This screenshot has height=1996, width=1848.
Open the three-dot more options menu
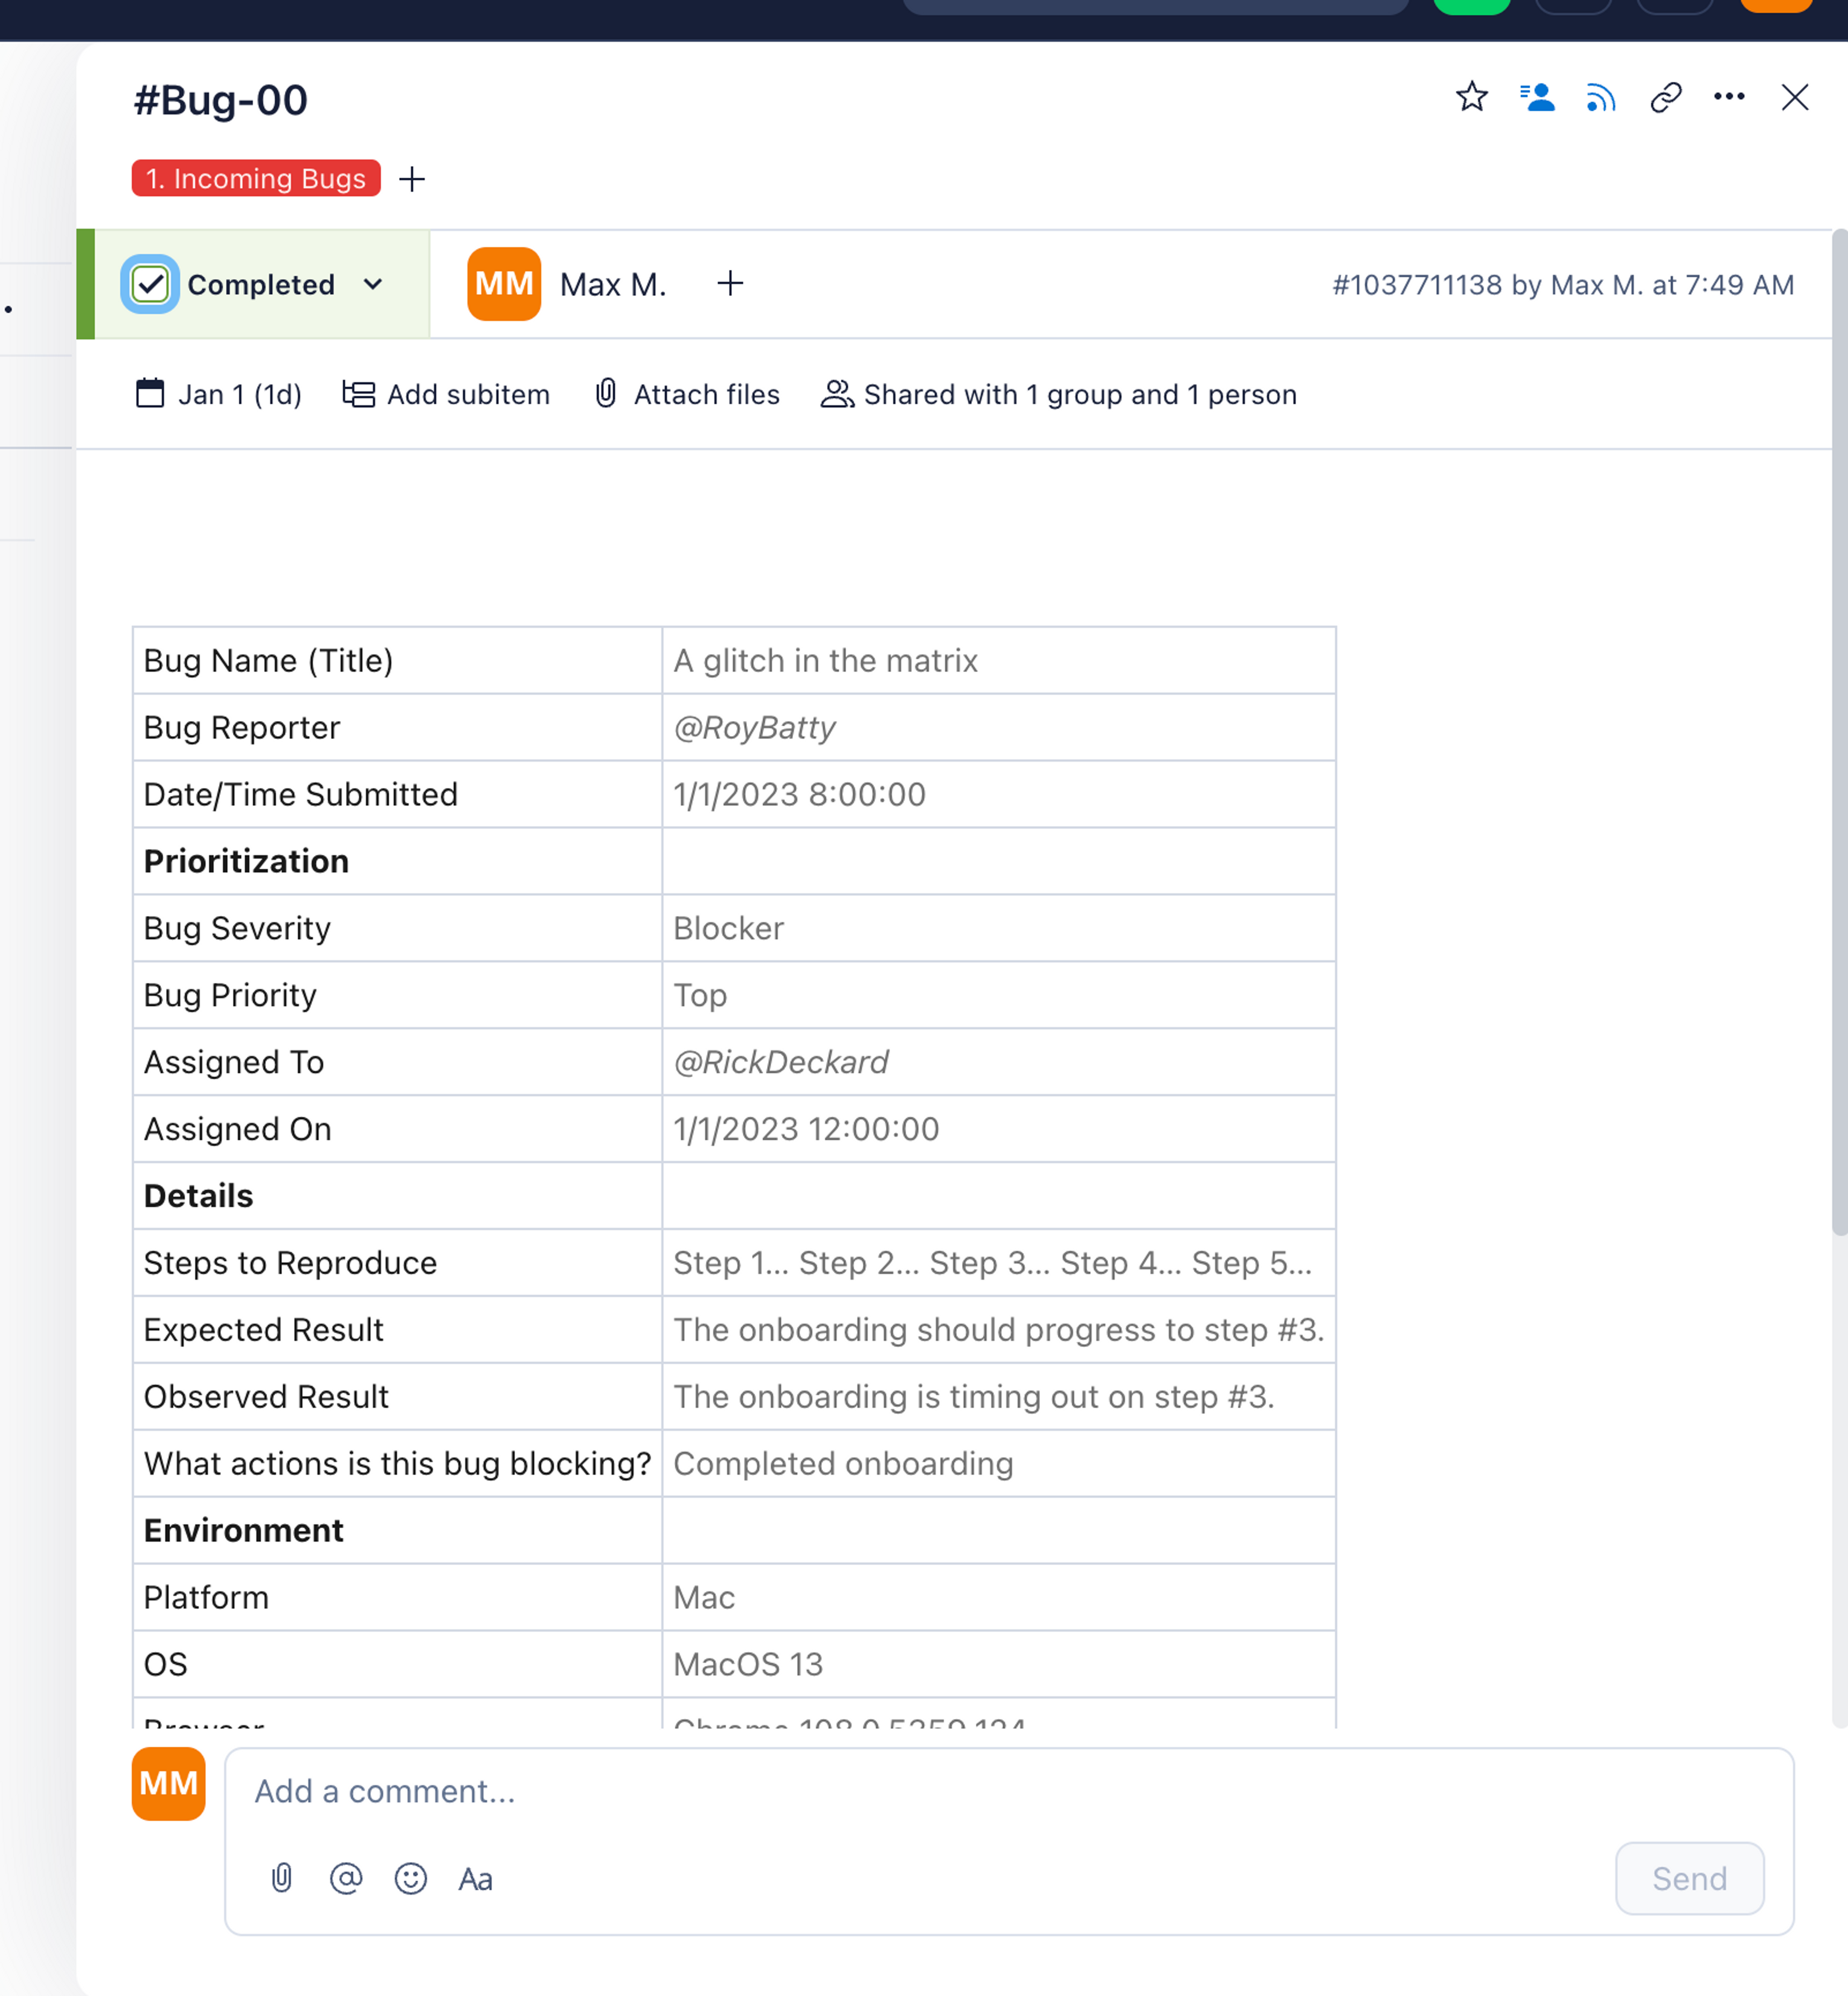(1729, 97)
